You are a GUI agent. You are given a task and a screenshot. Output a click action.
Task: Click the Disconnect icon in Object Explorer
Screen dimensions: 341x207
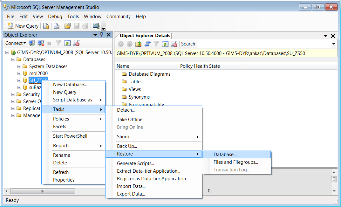tap(41, 43)
